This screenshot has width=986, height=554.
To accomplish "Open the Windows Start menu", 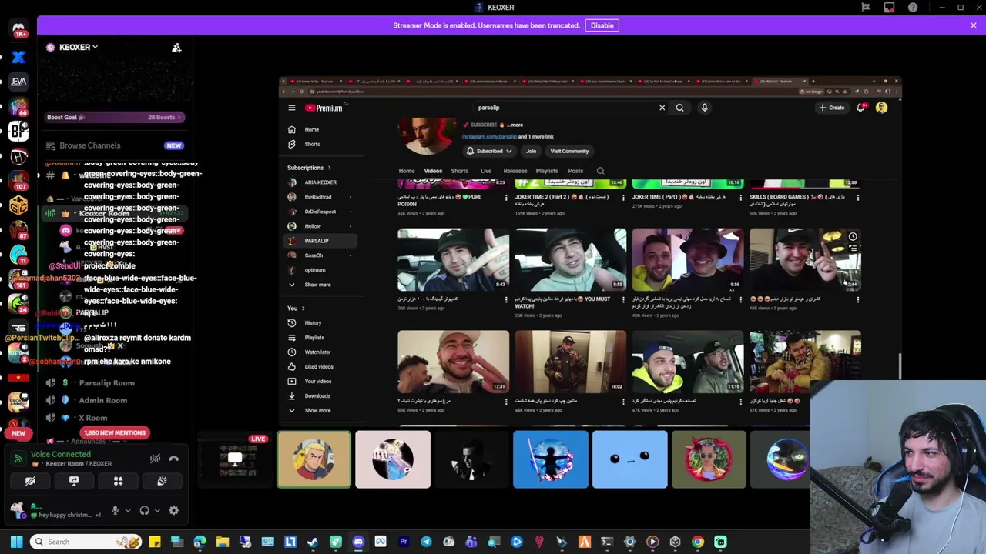I will pyautogui.click(x=16, y=542).
